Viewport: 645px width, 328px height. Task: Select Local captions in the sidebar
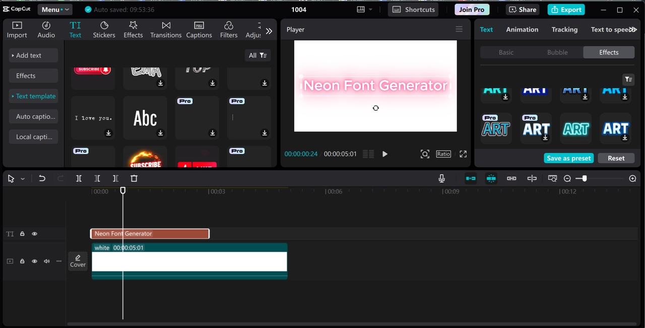[x=33, y=137]
